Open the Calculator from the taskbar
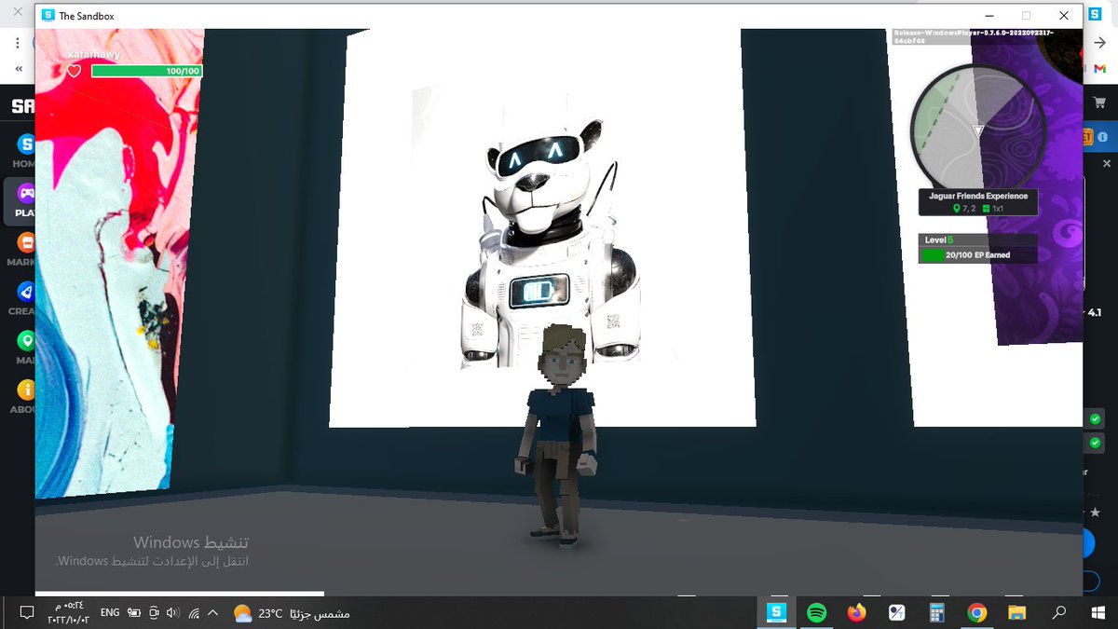Image resolution: width=1118 pixels, height=629 pixels. [937, 612]
